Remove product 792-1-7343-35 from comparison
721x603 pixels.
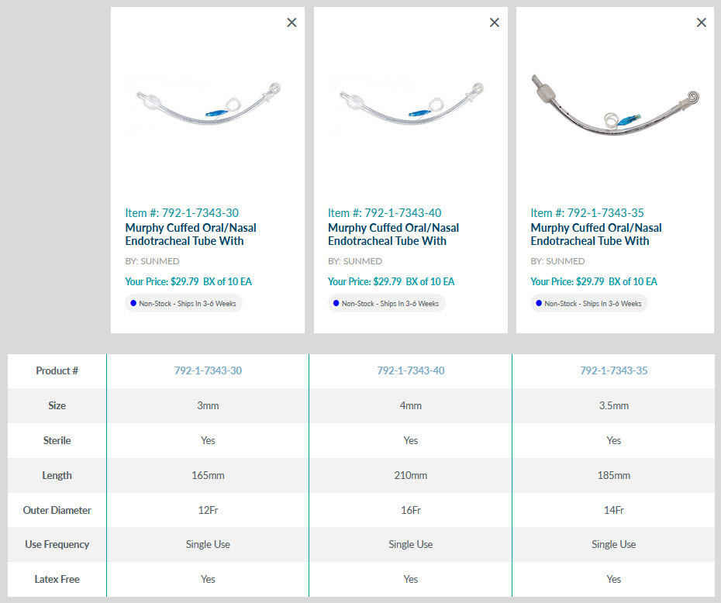pyautogui.click(x=702, y=22)
